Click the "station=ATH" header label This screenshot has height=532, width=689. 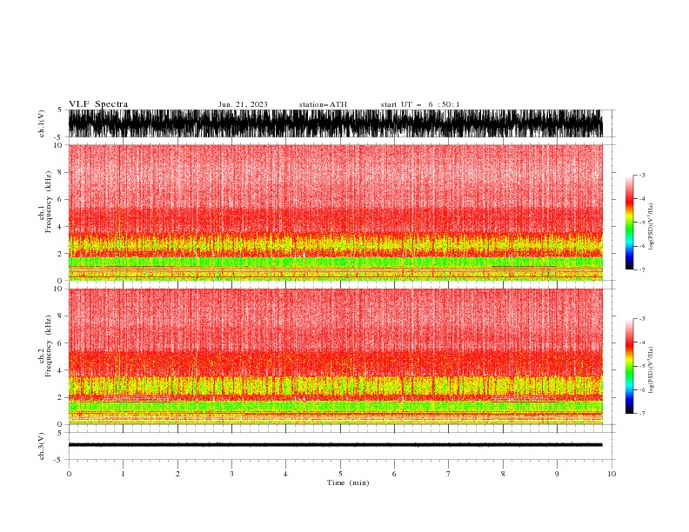(323, 104)
